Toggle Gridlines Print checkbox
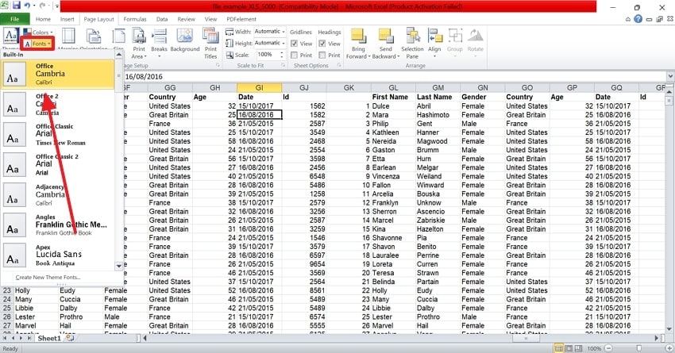Image resolution: width=675 pixels, height=353 pixels. tap(294, 55)
